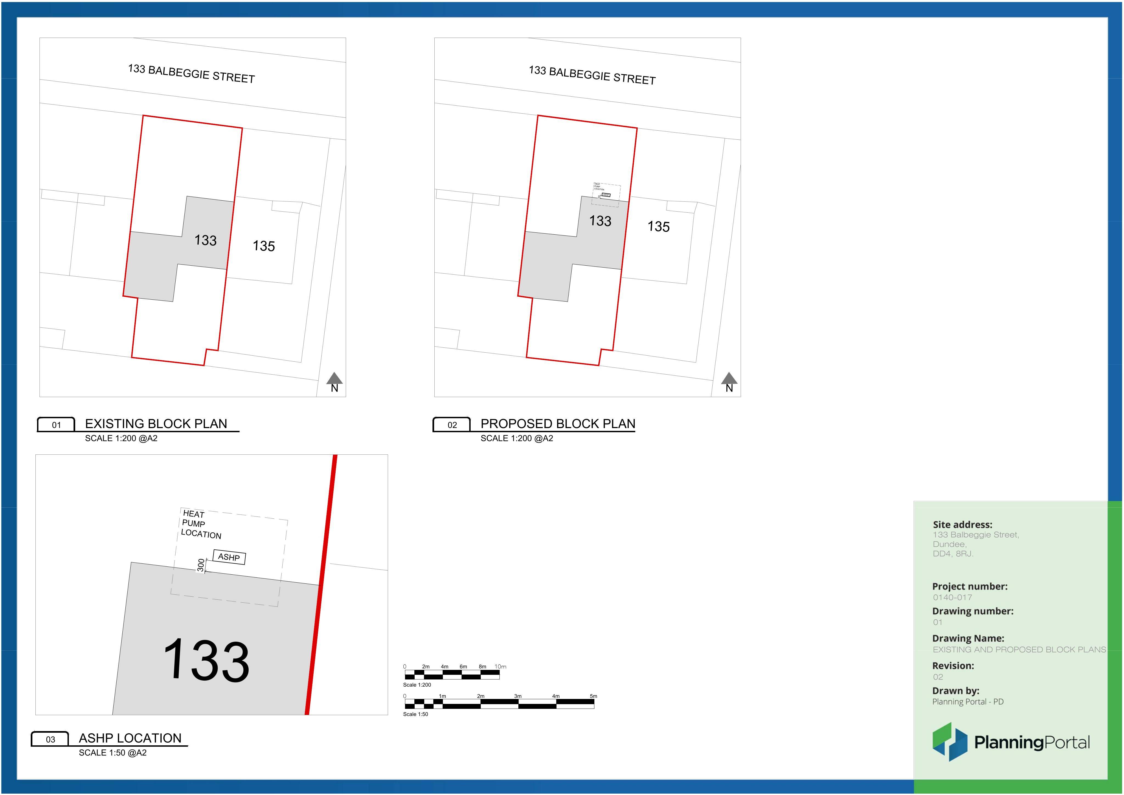Image resolution: width=1124 pixels, height=795 pixels.
Task: Click house number 135 in Existing Block Plan
Action: tap(264, 246)
